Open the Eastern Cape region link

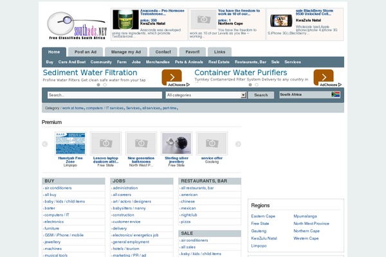(x=263, y=216)
